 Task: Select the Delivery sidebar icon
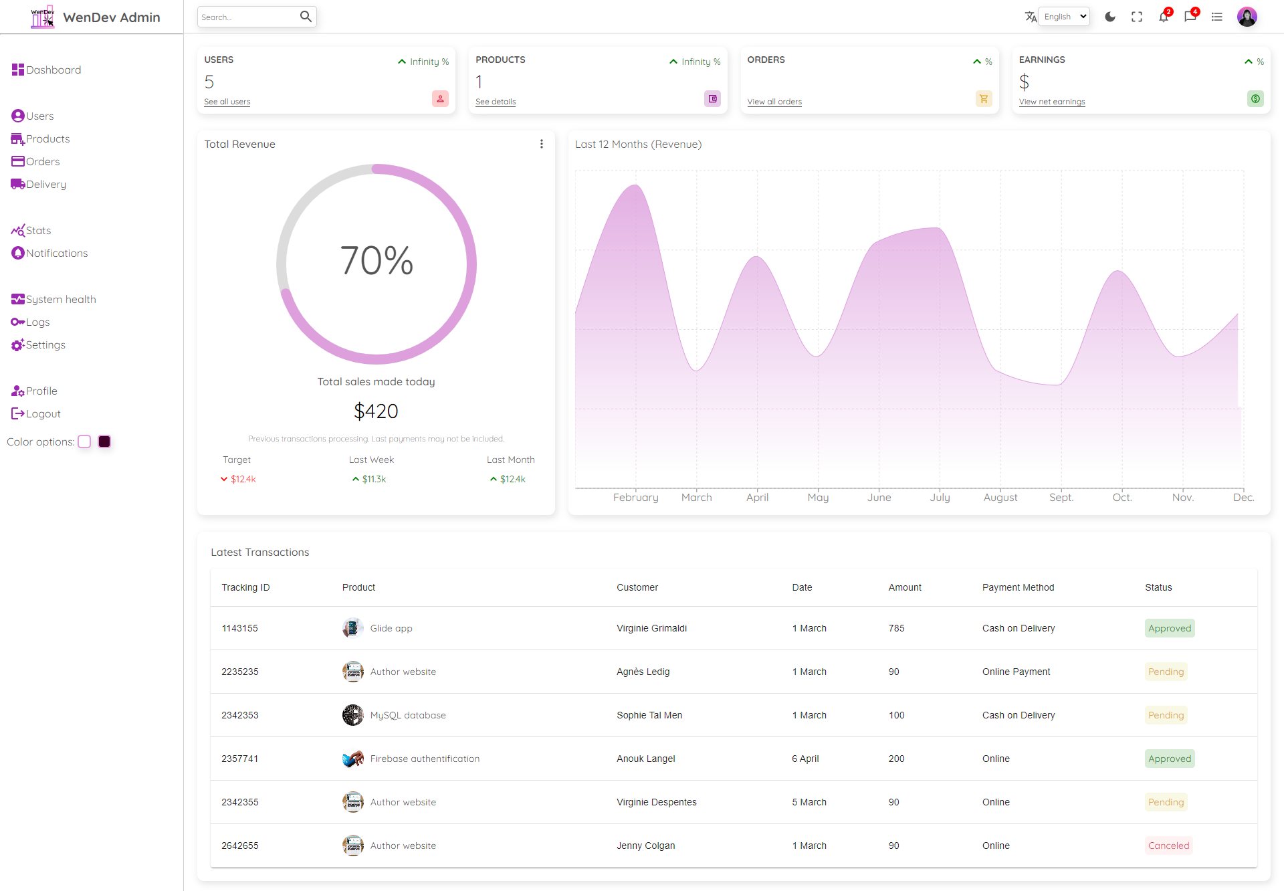tap(19, 185)
